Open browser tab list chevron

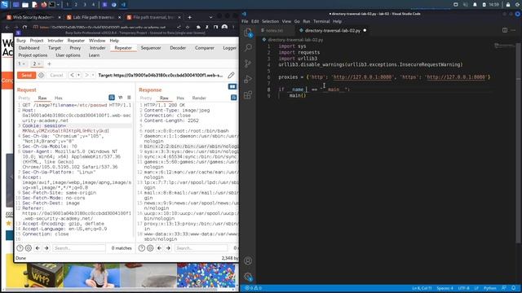(x=210, y=17)
